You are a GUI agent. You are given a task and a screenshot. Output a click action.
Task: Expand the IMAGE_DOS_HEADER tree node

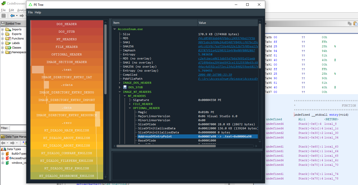coord(120,83)
